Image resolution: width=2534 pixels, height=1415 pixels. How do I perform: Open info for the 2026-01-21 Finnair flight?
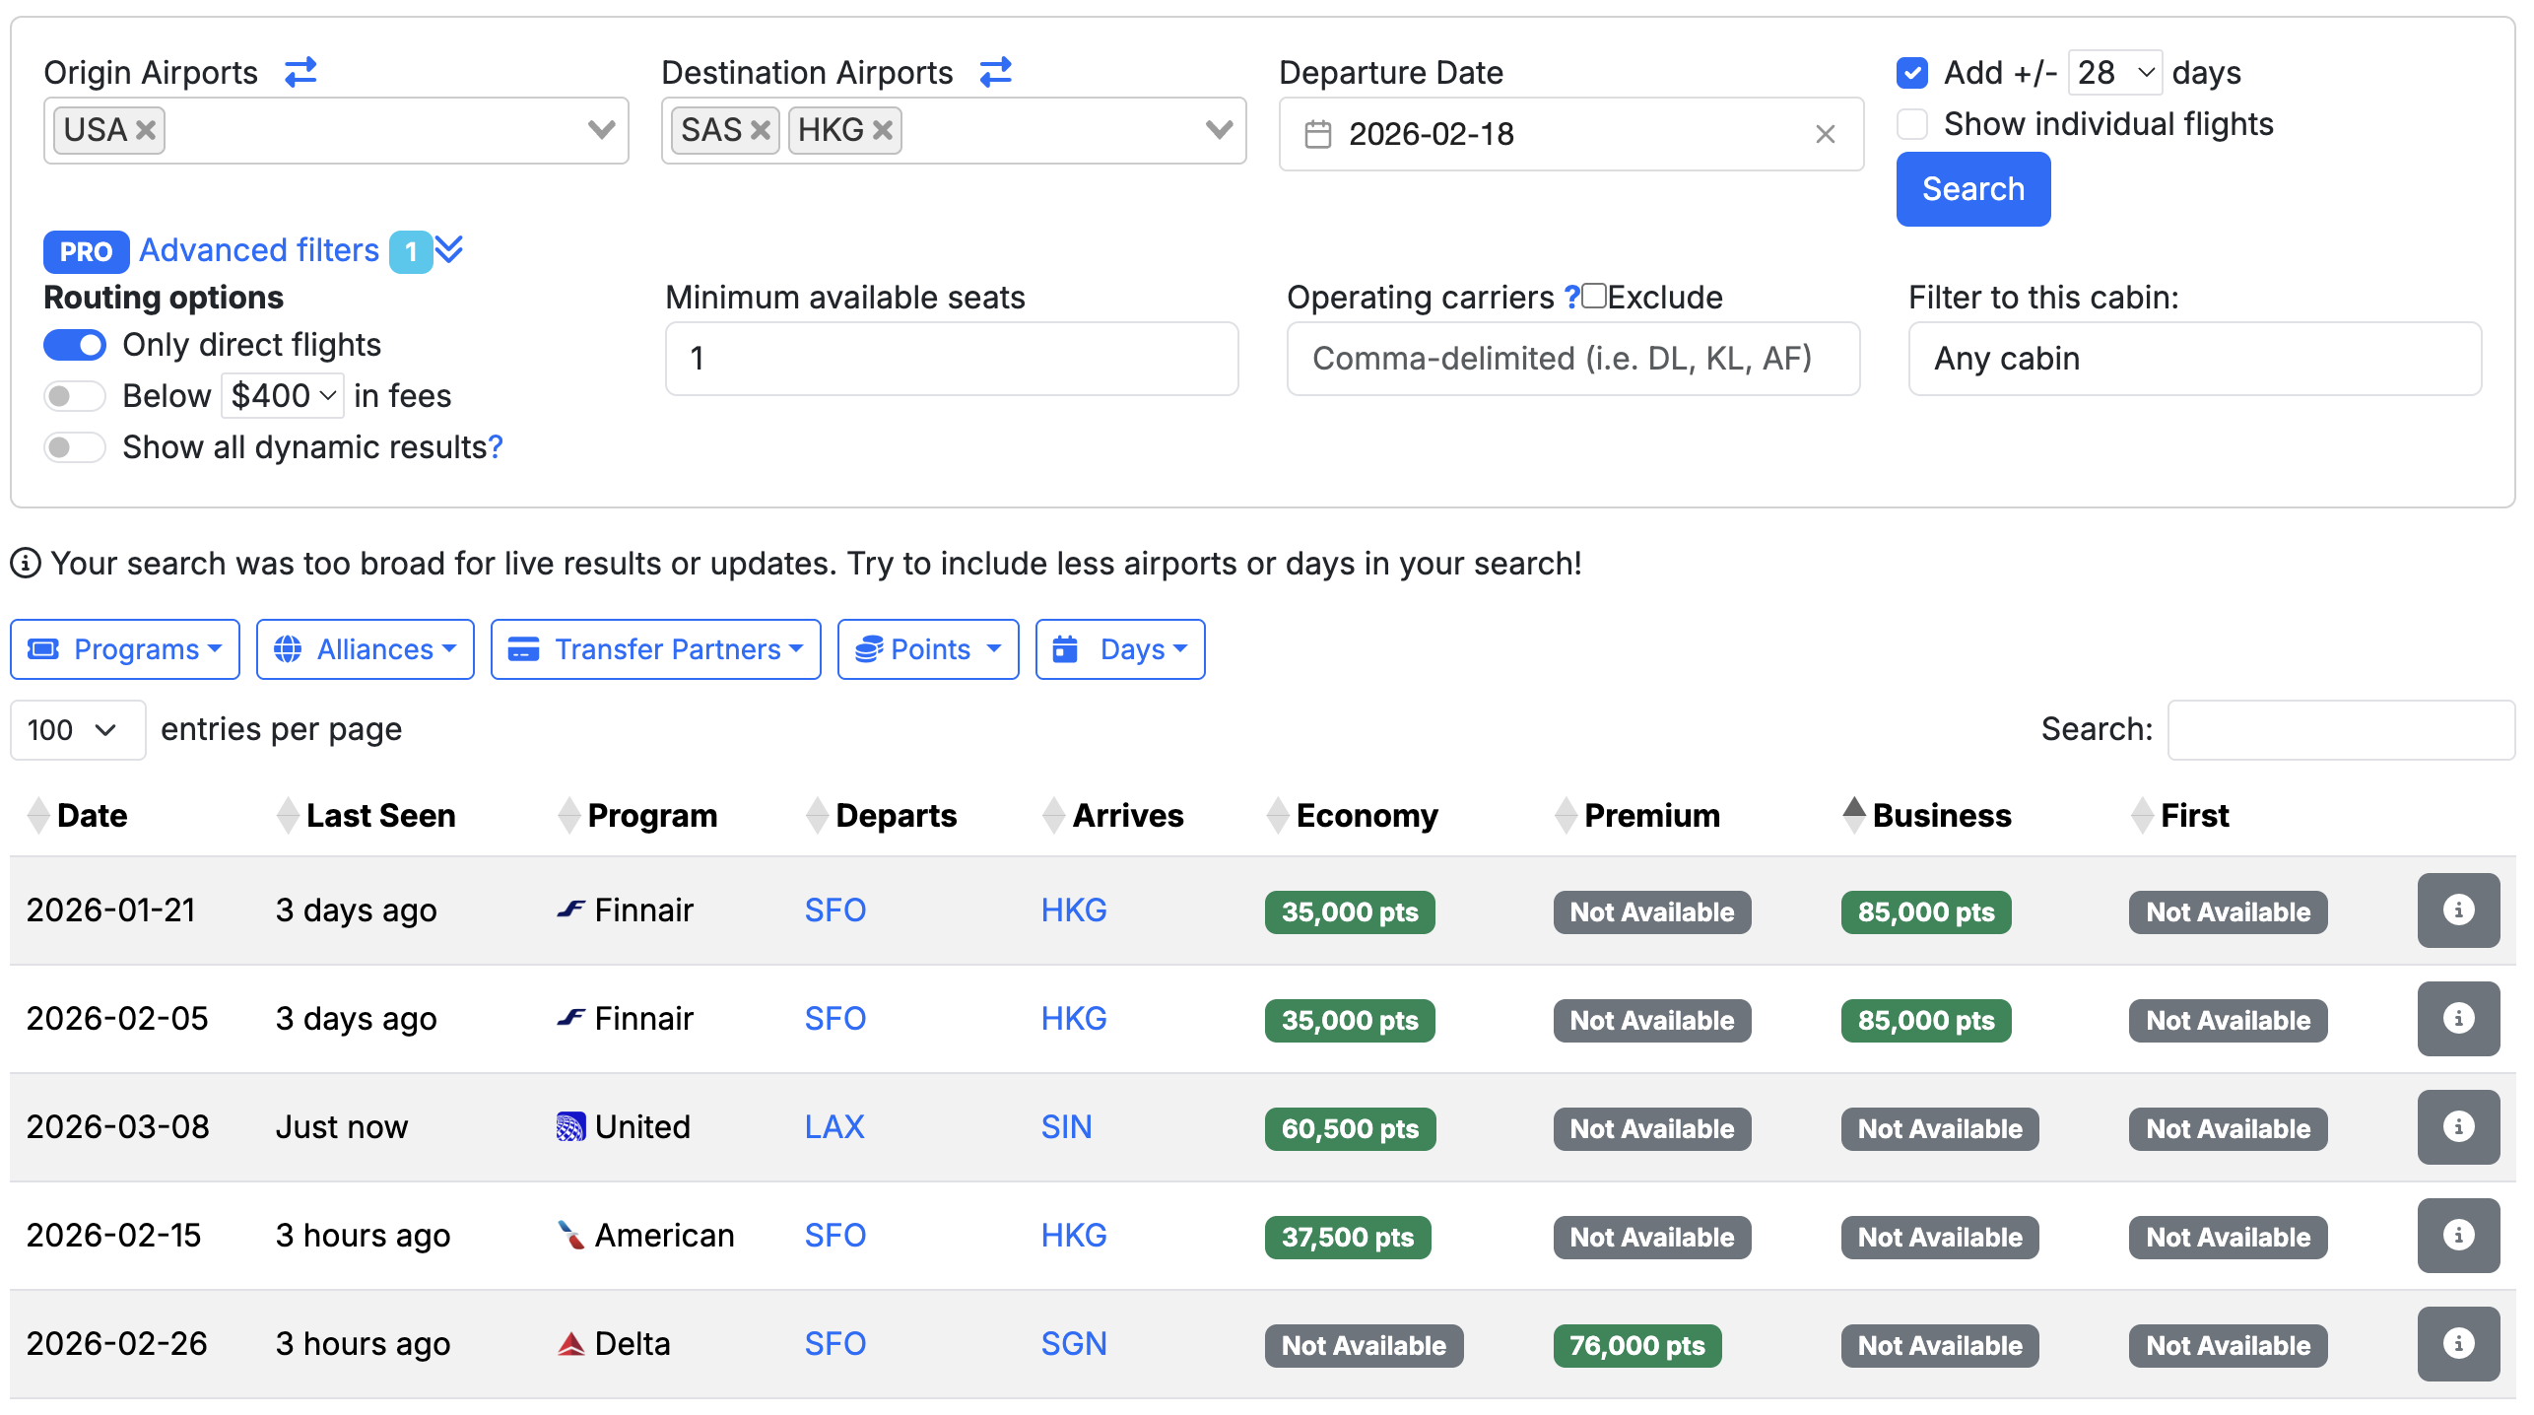point(2458,910)
